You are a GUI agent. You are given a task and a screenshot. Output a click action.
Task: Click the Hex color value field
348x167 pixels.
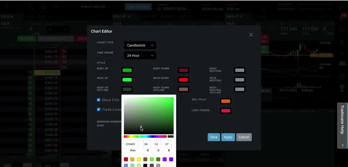[x=131, y=144]
